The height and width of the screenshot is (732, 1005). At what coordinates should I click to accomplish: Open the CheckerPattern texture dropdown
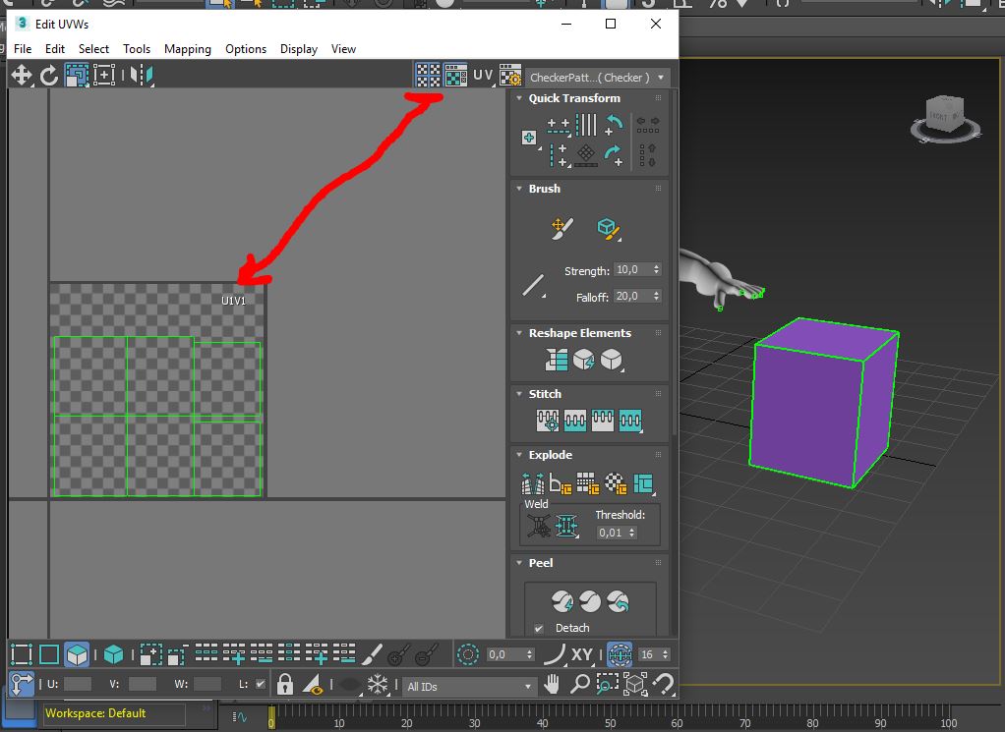point(597,77)
